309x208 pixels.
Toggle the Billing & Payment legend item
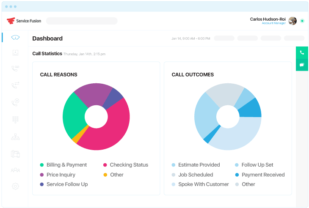click(x=66, y=165)
